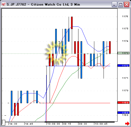Click the chart window's app icon in title bar
The width and height of the screenshot is (131, 127).
coord(3,4)
